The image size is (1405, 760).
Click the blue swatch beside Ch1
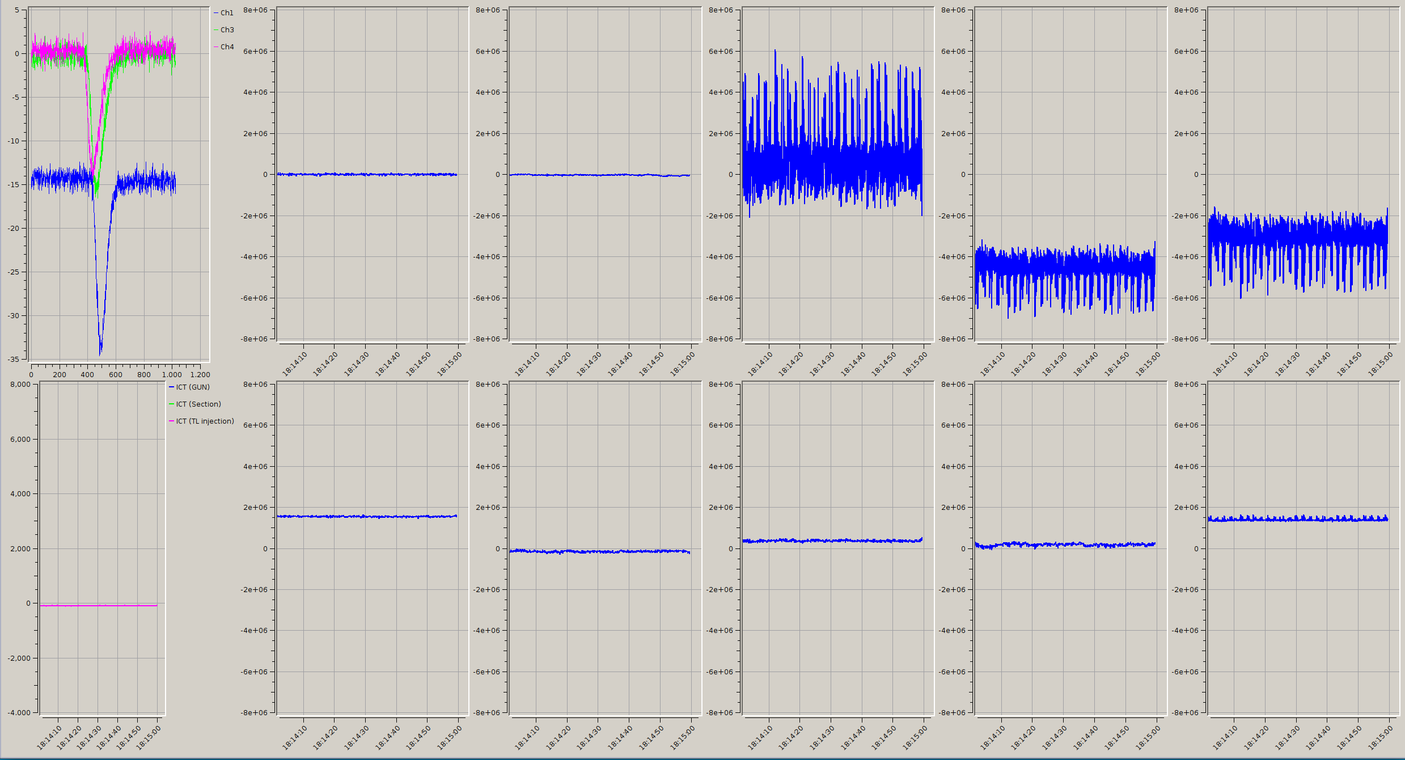point(216,13)
